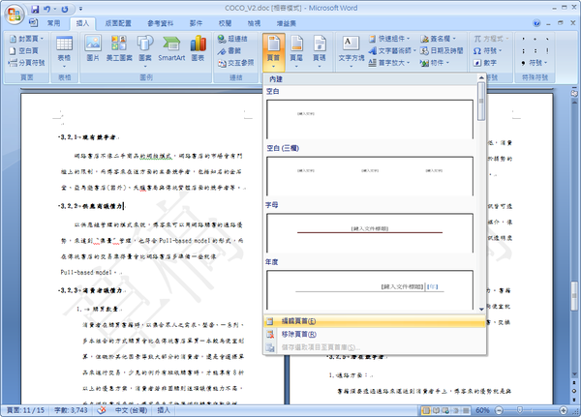Insert a 超連結 hyperlink
Viewport: 581px width, 417px height.
(232, 39)
